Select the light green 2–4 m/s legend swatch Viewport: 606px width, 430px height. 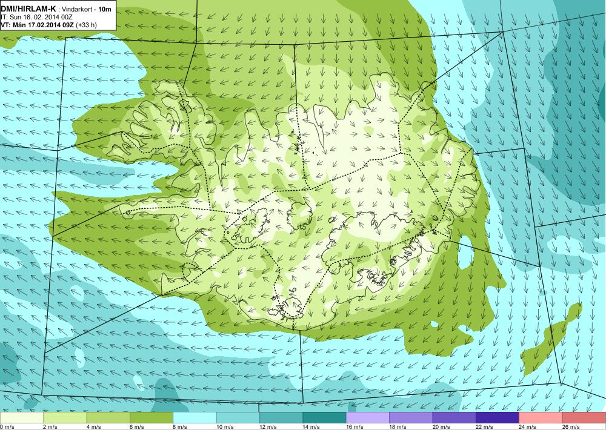coord(65,418)
